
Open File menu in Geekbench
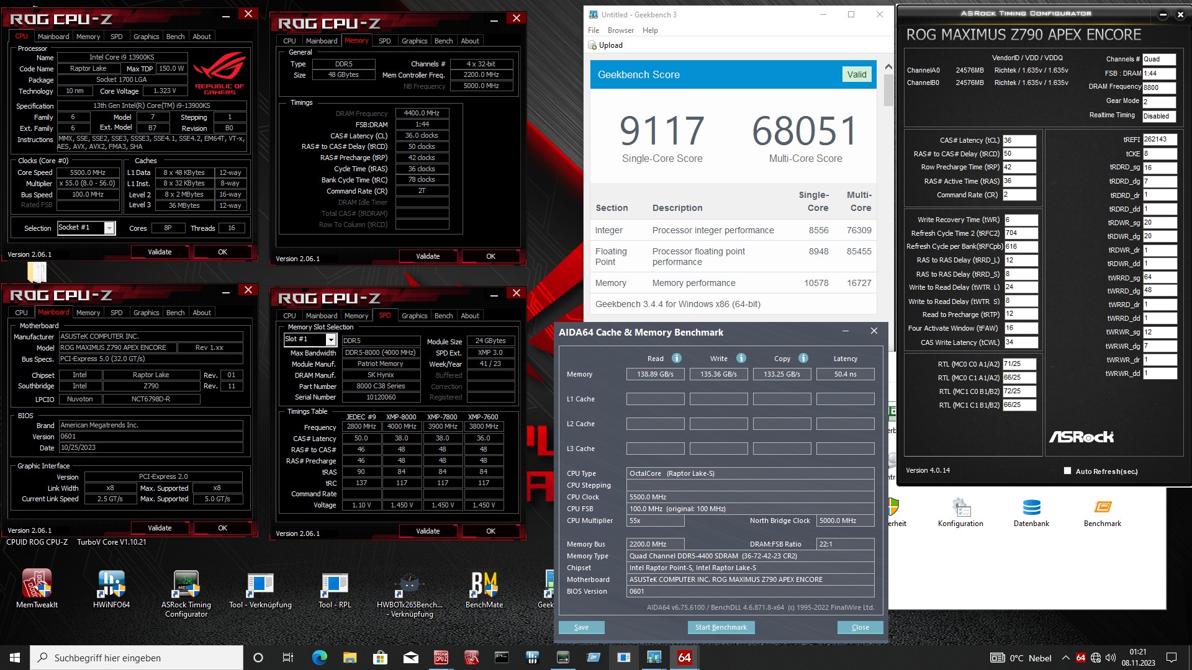pyautogui.click(x=594, y=30)
